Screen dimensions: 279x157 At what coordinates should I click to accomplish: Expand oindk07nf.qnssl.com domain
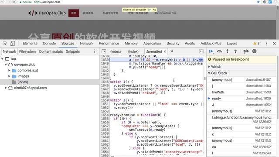(6, 88)
